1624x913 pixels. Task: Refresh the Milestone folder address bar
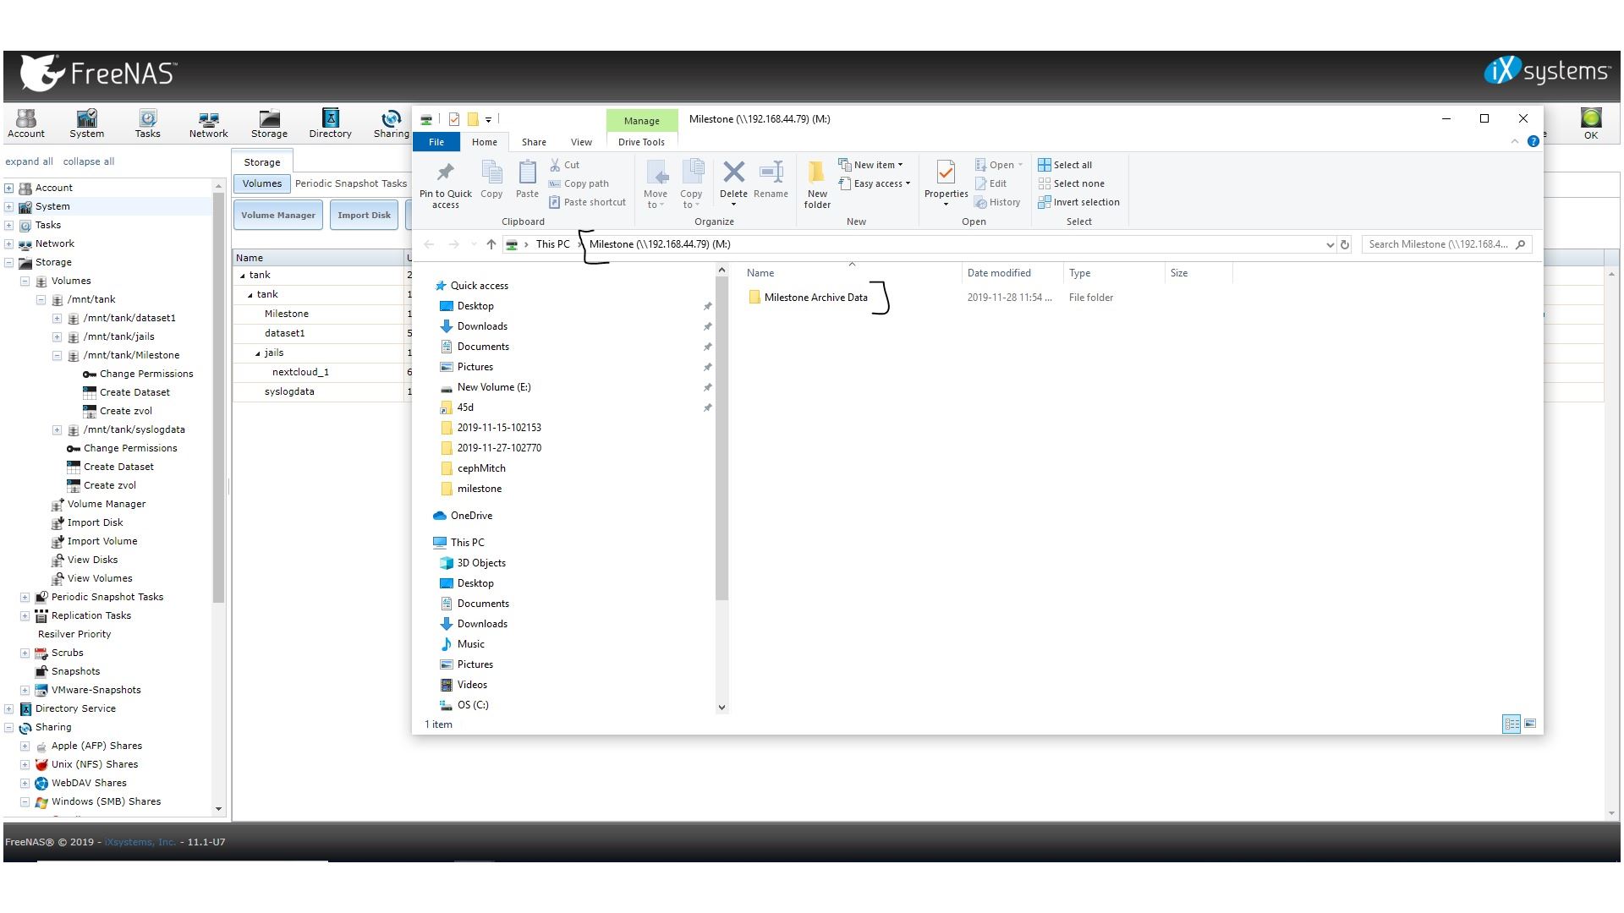pos(1345,244)
